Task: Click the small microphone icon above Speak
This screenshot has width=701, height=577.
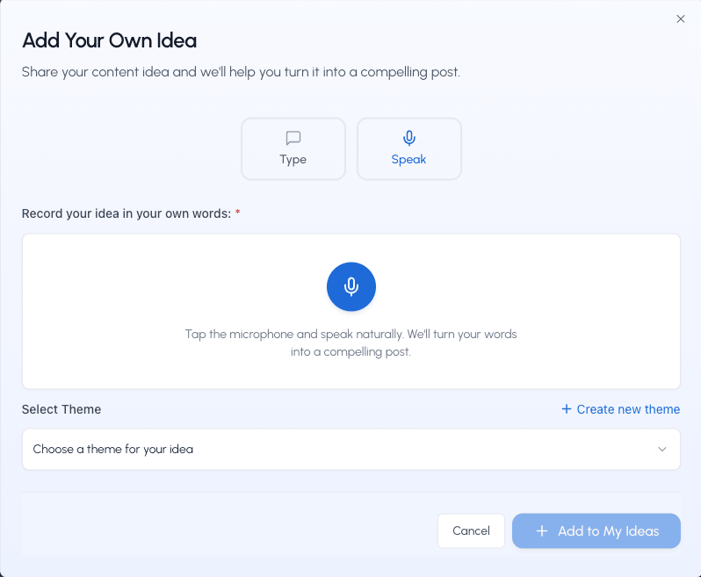Action: point(409,138)
